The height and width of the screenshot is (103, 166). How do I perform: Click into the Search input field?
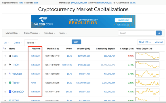137,33
